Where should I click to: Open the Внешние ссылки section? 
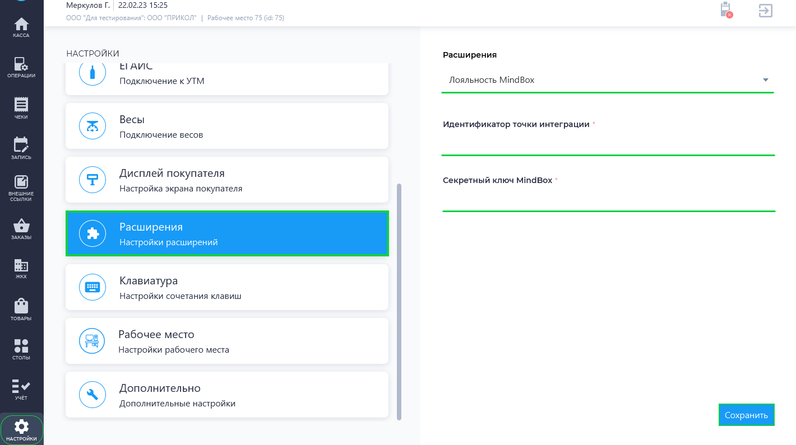point(21,189)
